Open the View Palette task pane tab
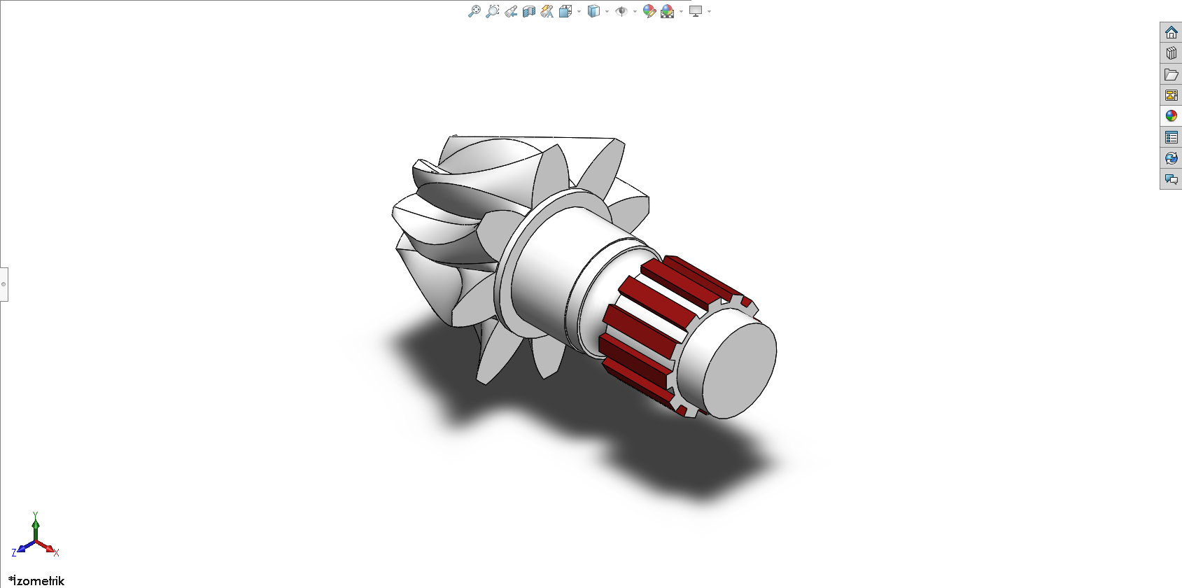 (x=1172, y=95)
